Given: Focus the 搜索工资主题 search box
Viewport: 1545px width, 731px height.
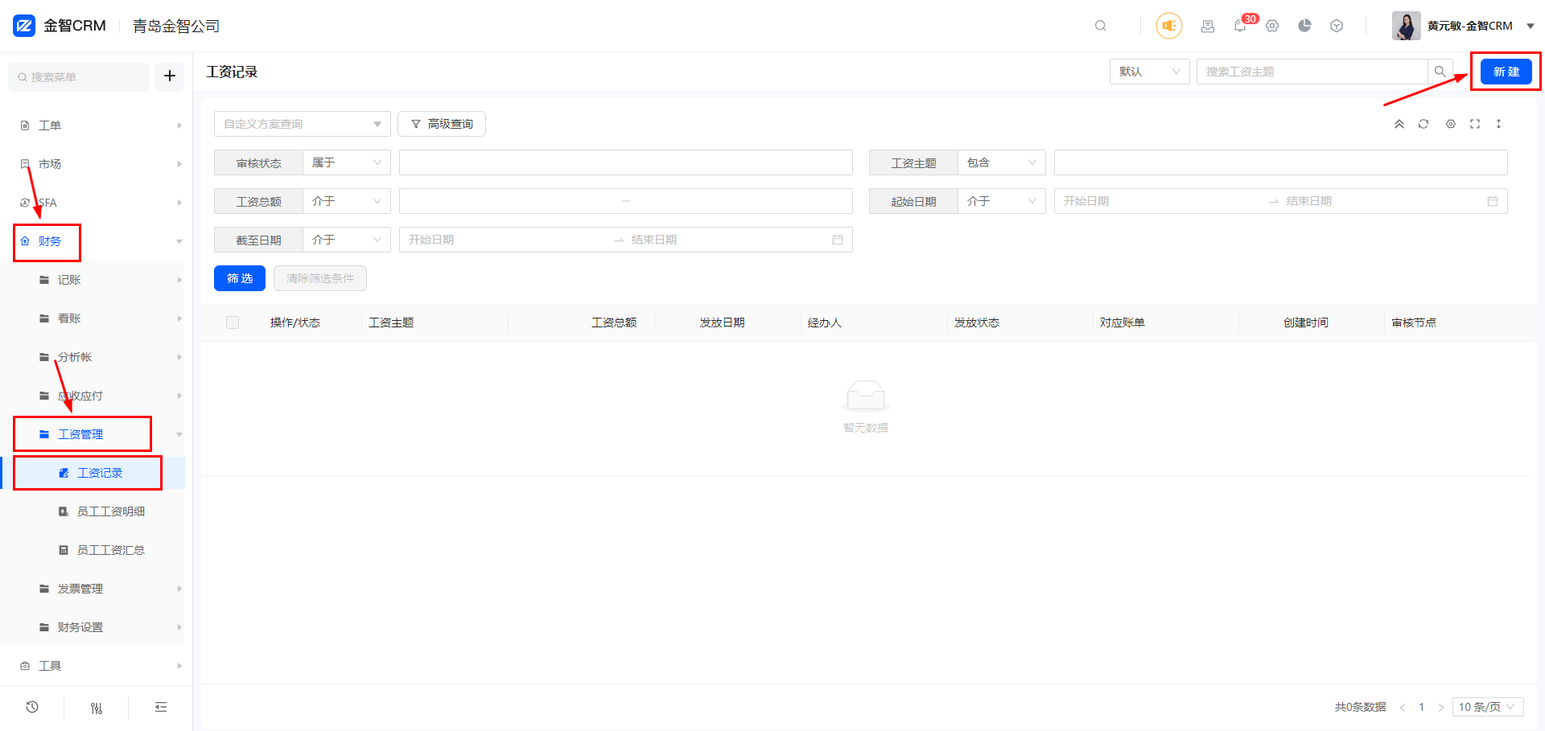Looking at the screenshot, I should pyautogui.click(x=1312, y=72).
